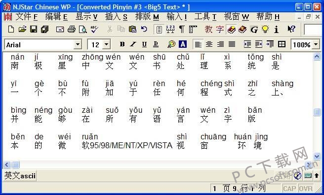
Task: Show the ruler with 123 marks
Action: point(170,29)
